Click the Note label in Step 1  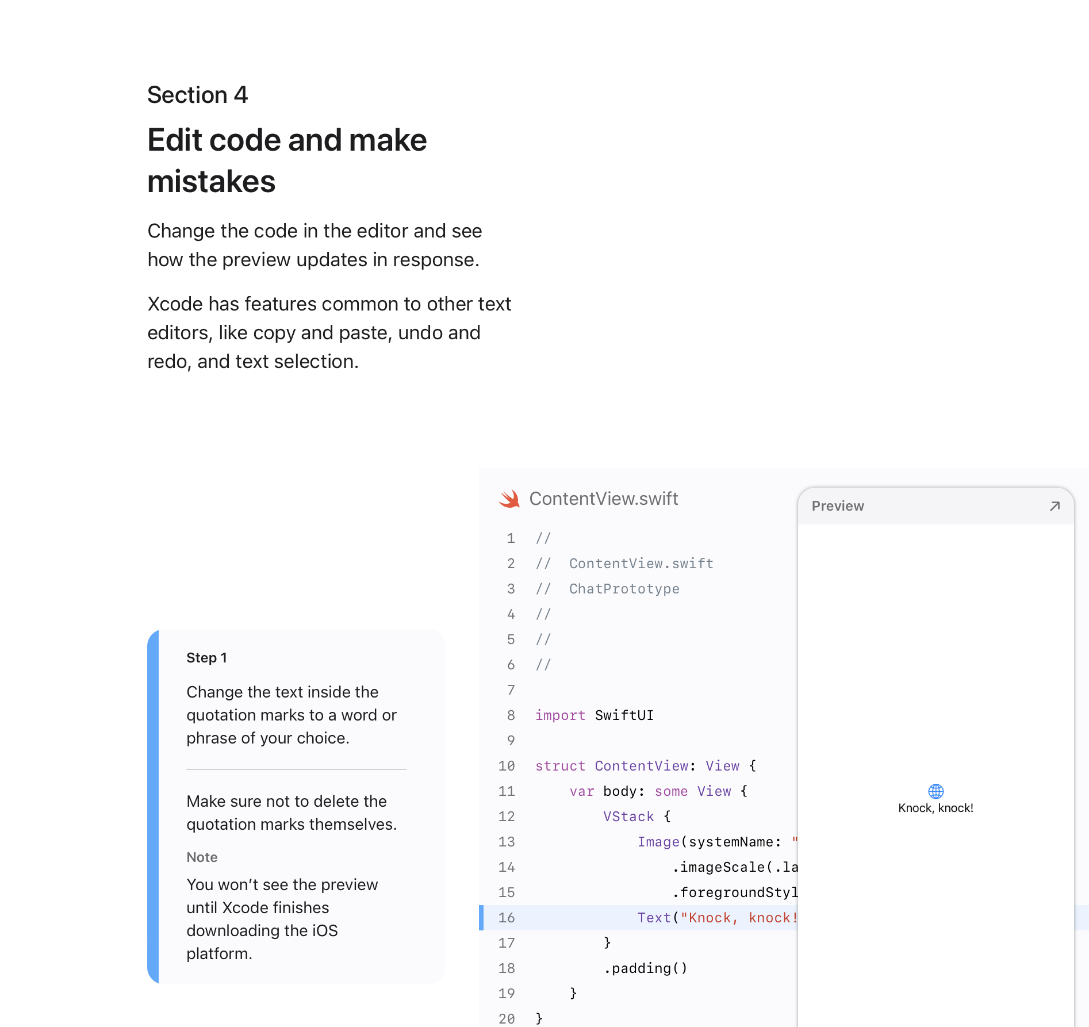pos(202,857)
